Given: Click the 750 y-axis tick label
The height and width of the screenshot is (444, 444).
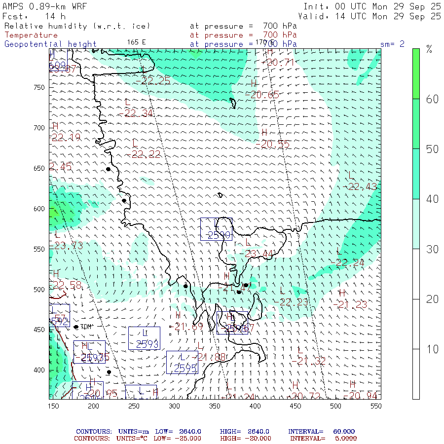Looking at the screenshot, I should [x=39, y=87].
